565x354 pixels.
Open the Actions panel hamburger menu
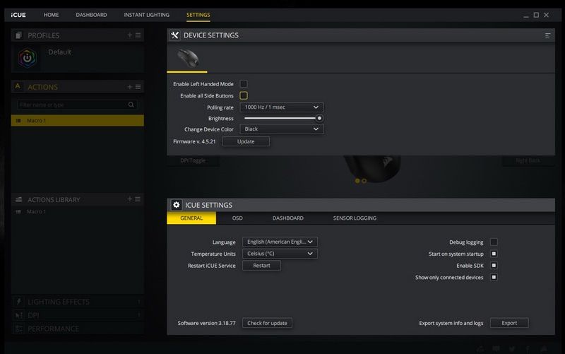[138, 87]
